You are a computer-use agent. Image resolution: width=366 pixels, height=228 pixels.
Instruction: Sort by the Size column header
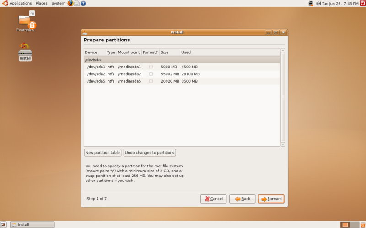(170, 52)
